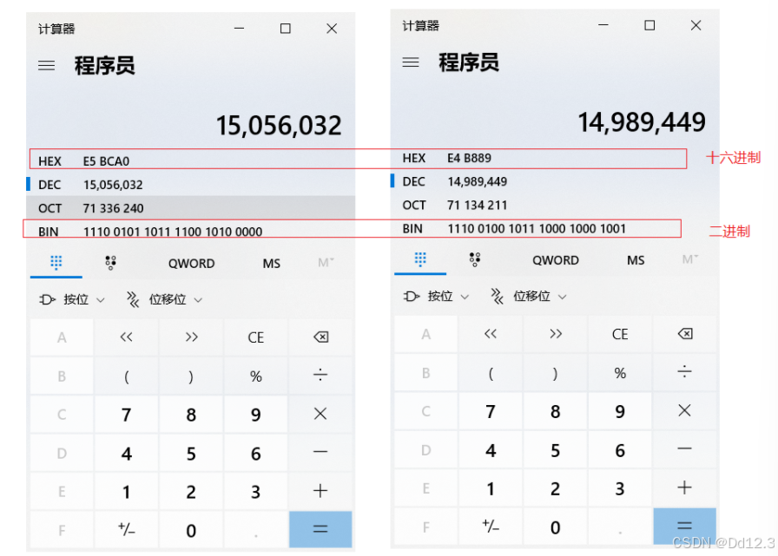Click % modulo key in left calculator

tap(255, 376)
